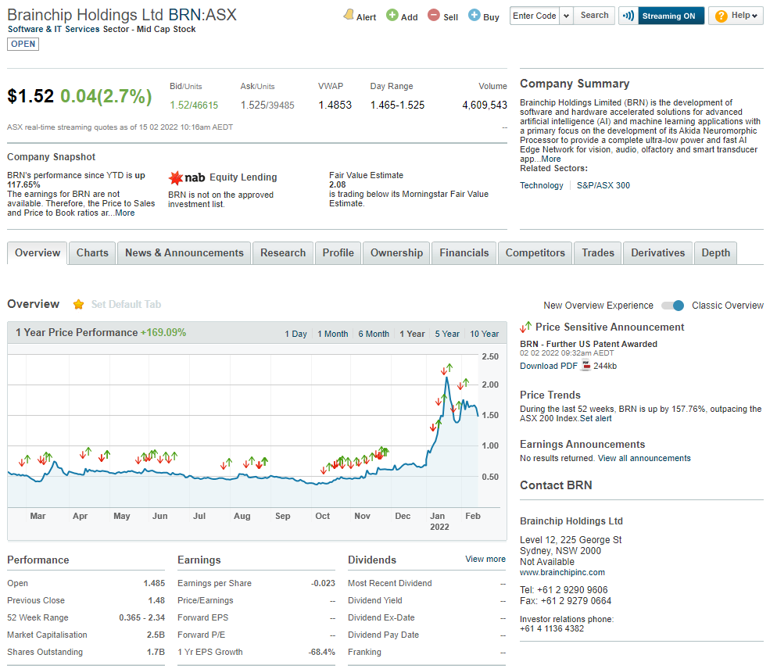
Task: Click the blue Buy plus icon
Action: (x=474, y=15)
